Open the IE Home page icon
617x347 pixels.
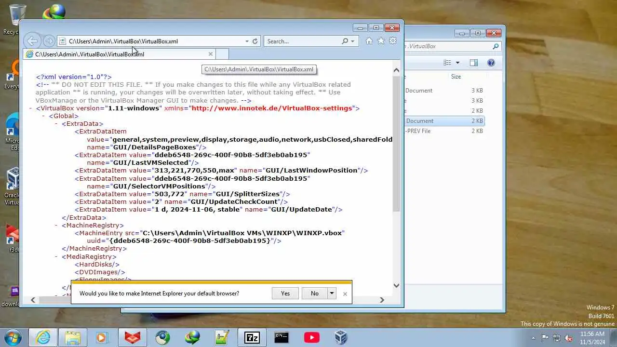click(x=369, y=41)
